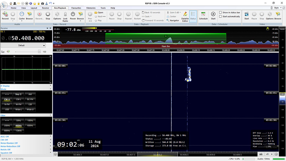Click the Audio Record icon
This screenshot has width=286, height=161.
coord(5,15)
